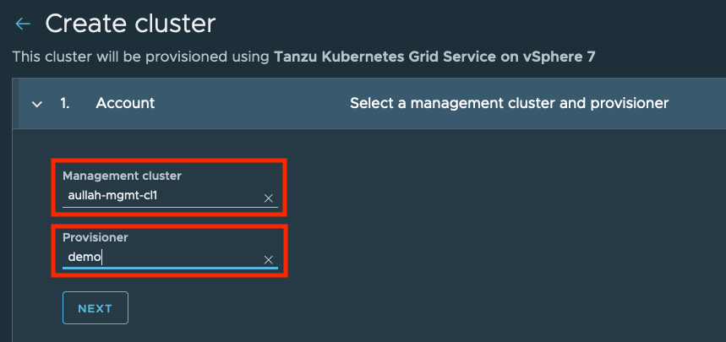The height and width of the screenshot is (342, 726).
Task: Click the 'This cluster will be provisioned using' text
Action: pos(141,57)
